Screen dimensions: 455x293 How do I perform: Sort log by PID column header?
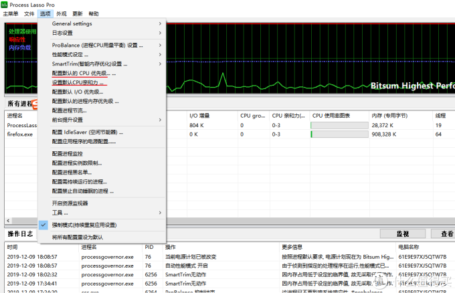click(153, 247)
